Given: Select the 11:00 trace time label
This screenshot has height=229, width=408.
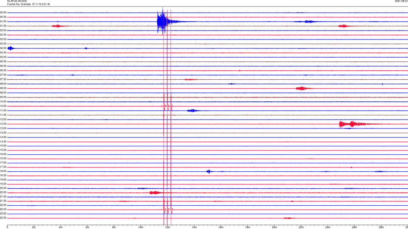Looking at the screenshot, I should (x=3, y=111).
